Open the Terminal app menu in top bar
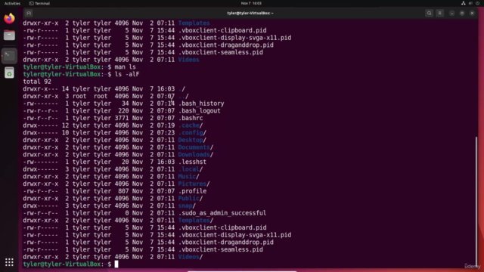This screenshot has height=272, width=484. coord(39,3)
